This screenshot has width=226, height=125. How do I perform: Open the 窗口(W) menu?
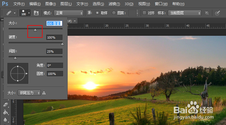tap(161, 4)
